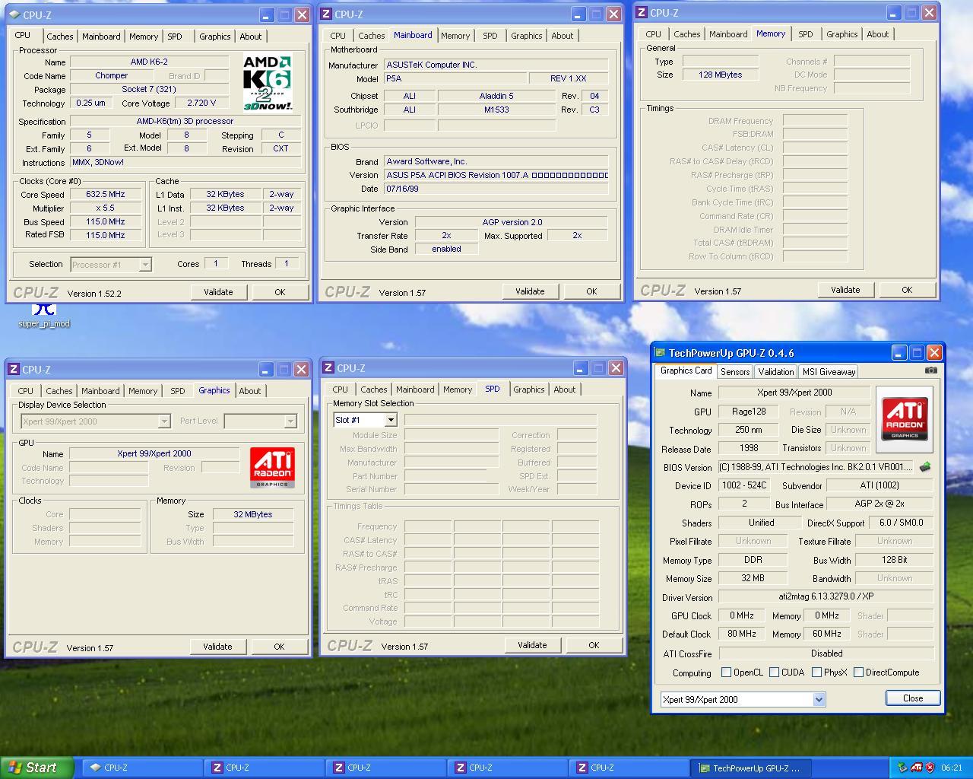Enable the PhysX checkbox
The height and width of the screenshot is (779, 973).
816,672
